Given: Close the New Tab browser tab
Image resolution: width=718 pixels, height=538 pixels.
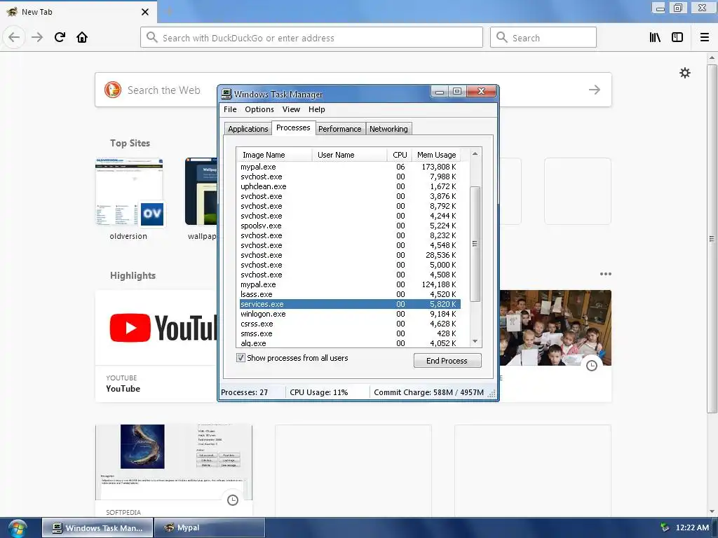Looking at the screenshot, I should pyautogui.click(x=145, y=12).
